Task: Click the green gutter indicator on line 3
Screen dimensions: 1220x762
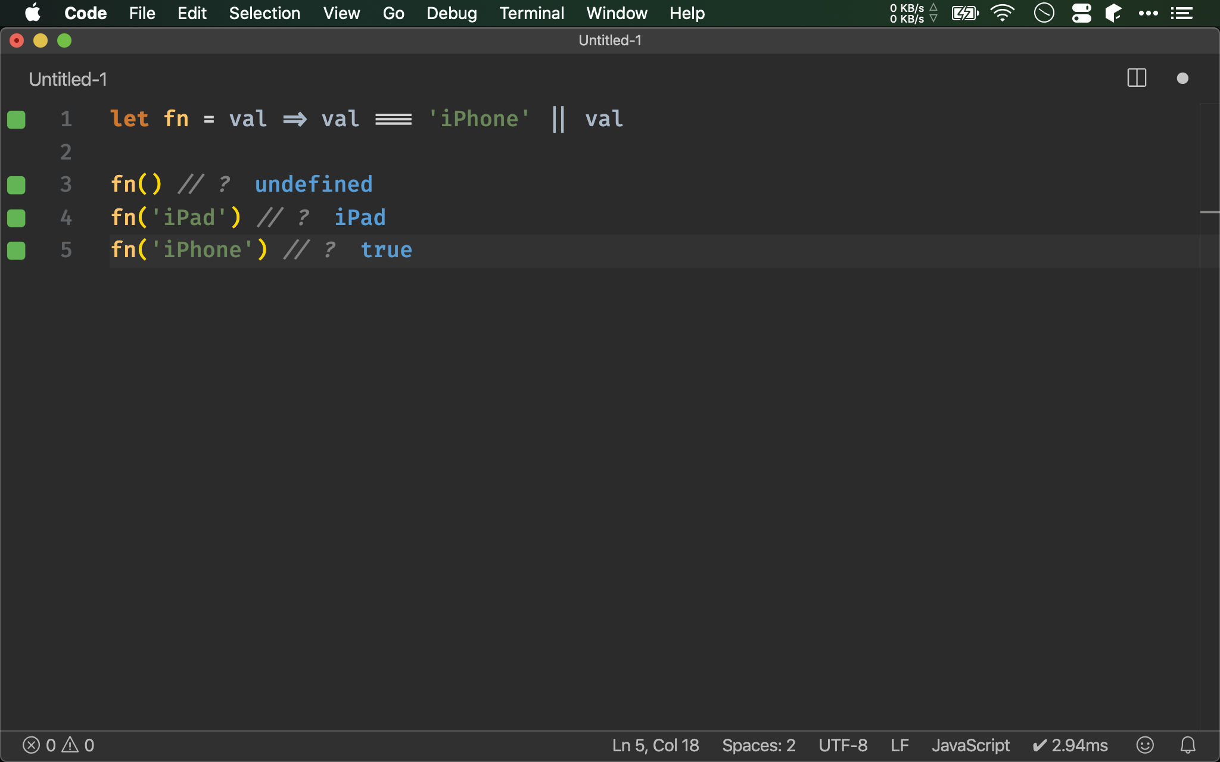Action: (16, 185)
